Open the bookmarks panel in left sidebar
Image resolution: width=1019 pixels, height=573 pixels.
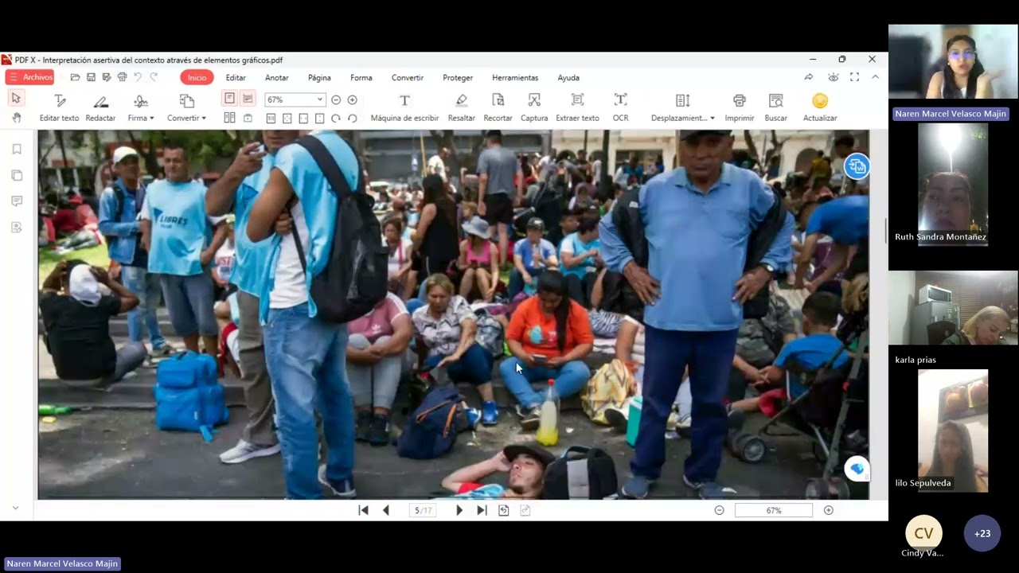tap(17, 149)
